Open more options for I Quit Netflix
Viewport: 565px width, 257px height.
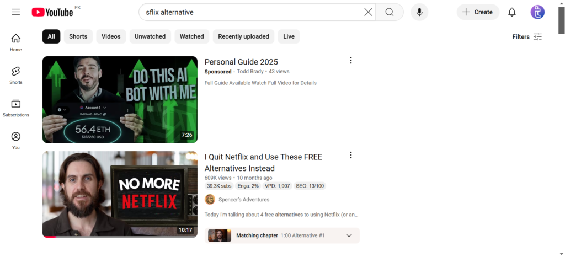(x=350, y=155)
